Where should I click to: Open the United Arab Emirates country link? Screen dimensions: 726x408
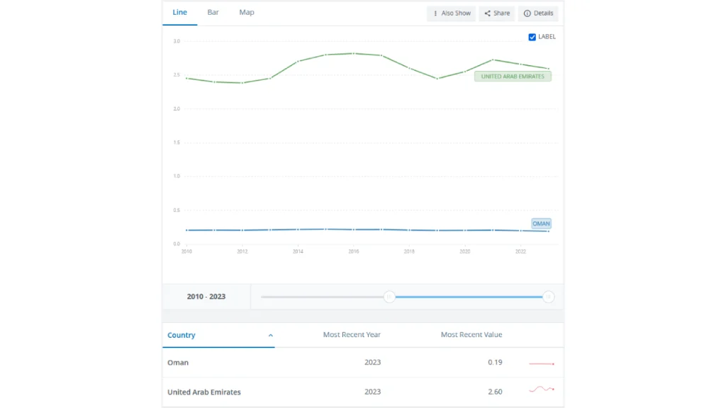point(204,392)
